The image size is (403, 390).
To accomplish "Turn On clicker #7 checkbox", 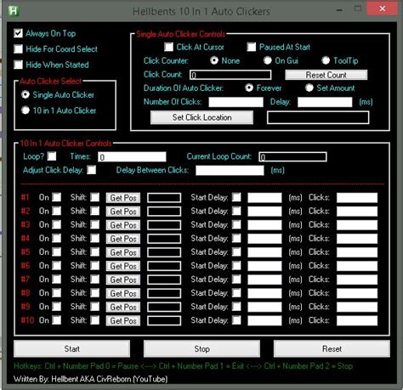I will click(x=57, y=280).
